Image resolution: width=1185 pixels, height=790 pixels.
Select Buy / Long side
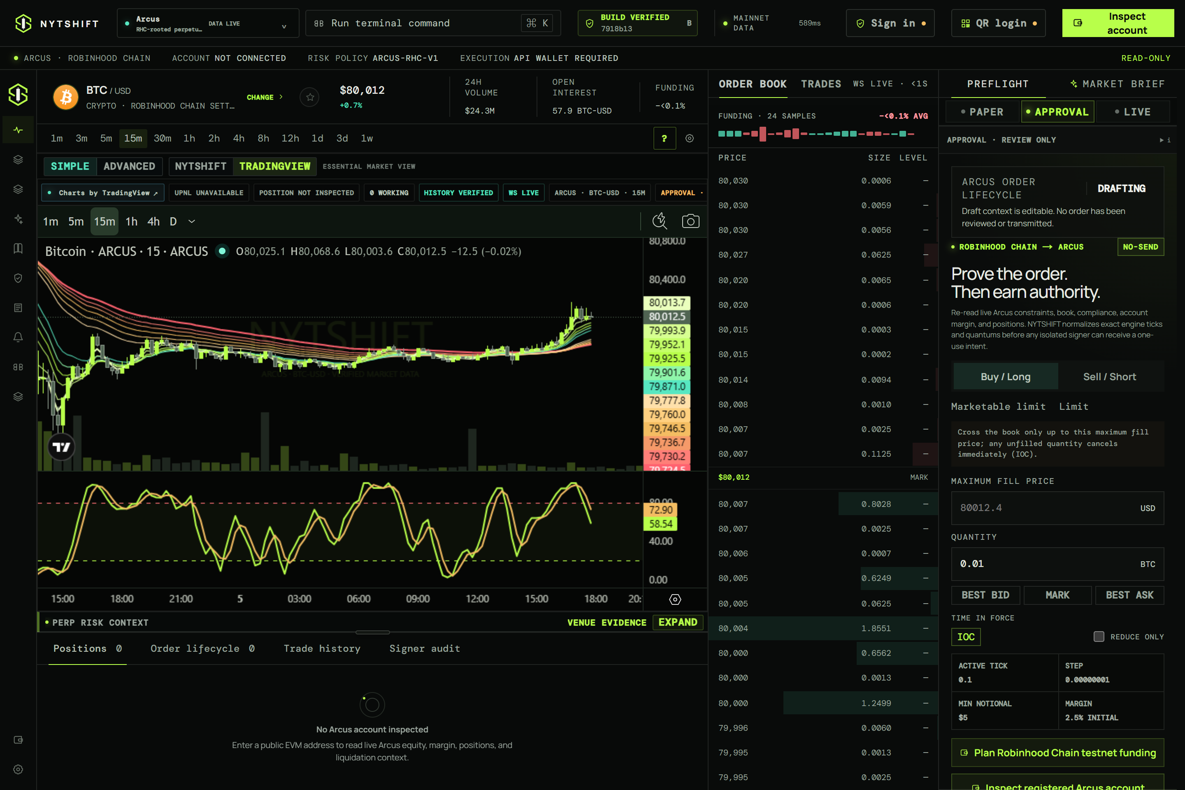(1006, 376)
